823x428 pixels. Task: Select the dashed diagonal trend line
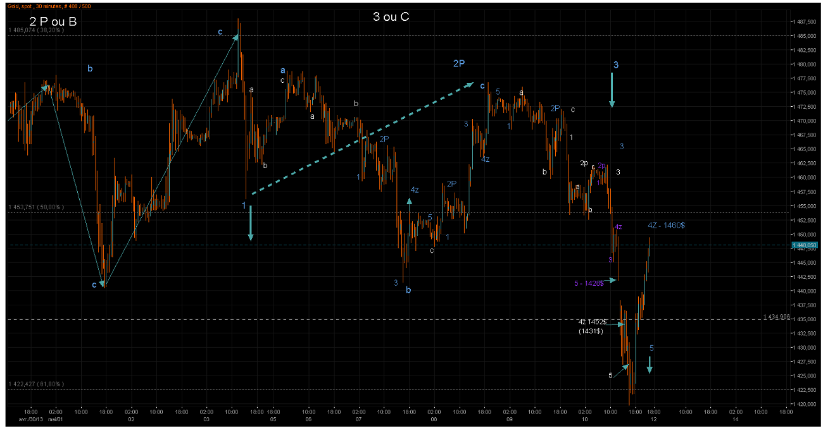pos(361,139)
